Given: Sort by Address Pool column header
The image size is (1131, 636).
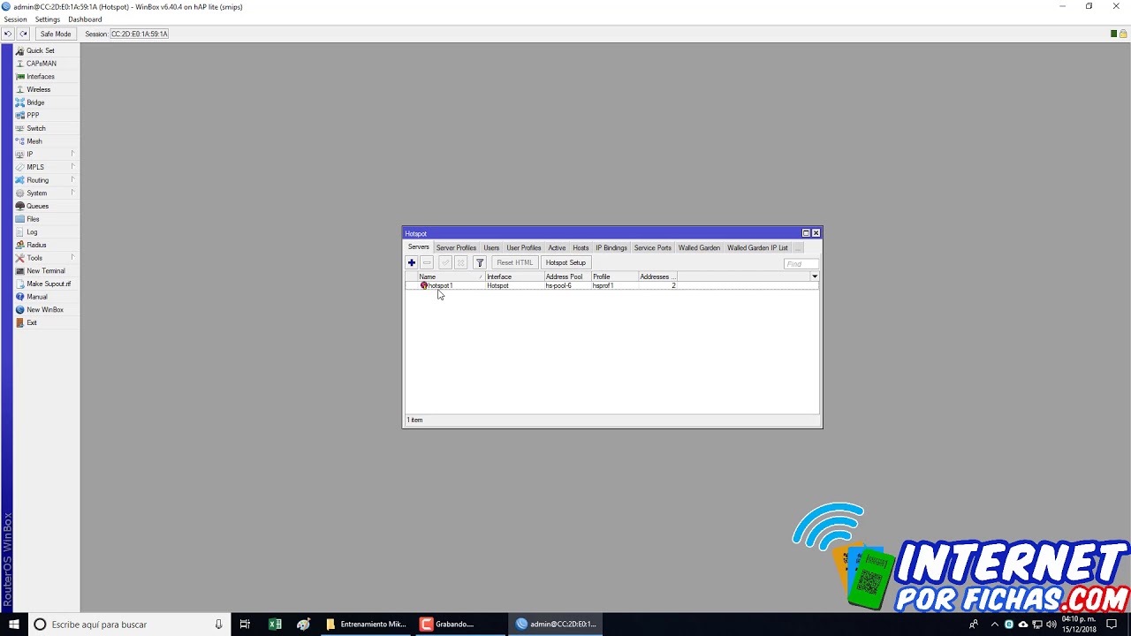Looking at the screenshot, I should (567, 276).
